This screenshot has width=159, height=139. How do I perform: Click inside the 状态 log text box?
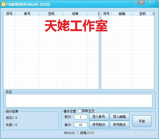coord(79,101)
